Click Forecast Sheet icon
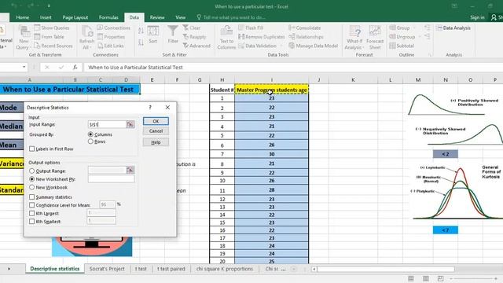This screenshot has width=503, height=283. click(375, 38)
